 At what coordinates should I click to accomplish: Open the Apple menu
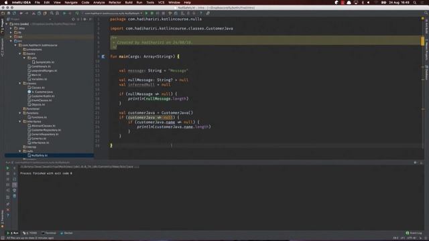click(6, 3)
